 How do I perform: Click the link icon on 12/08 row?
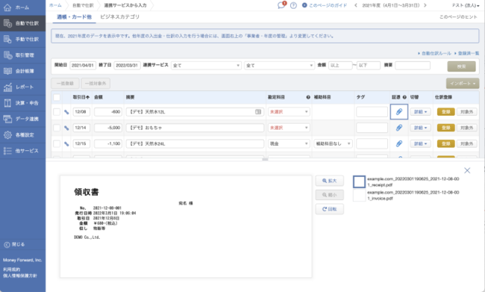pos(66,112)
